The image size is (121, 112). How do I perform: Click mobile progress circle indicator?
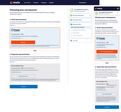click(x=96, y=13)
